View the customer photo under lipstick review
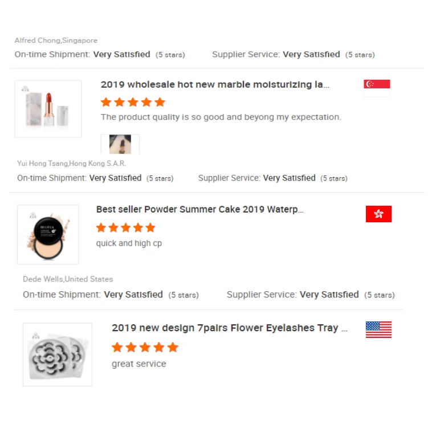428x428 pixels. click(120, 144)
